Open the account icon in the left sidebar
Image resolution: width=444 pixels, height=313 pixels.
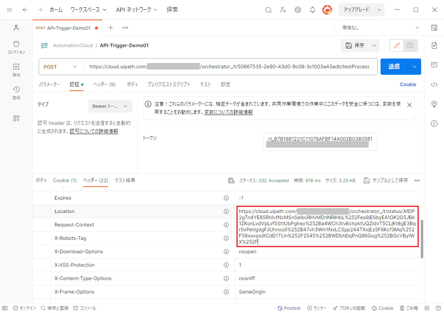coord(16,27)
